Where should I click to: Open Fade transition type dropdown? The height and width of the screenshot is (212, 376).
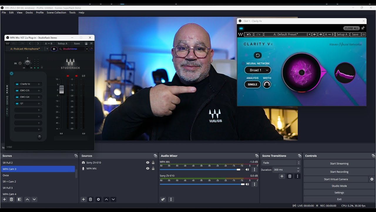281,163
